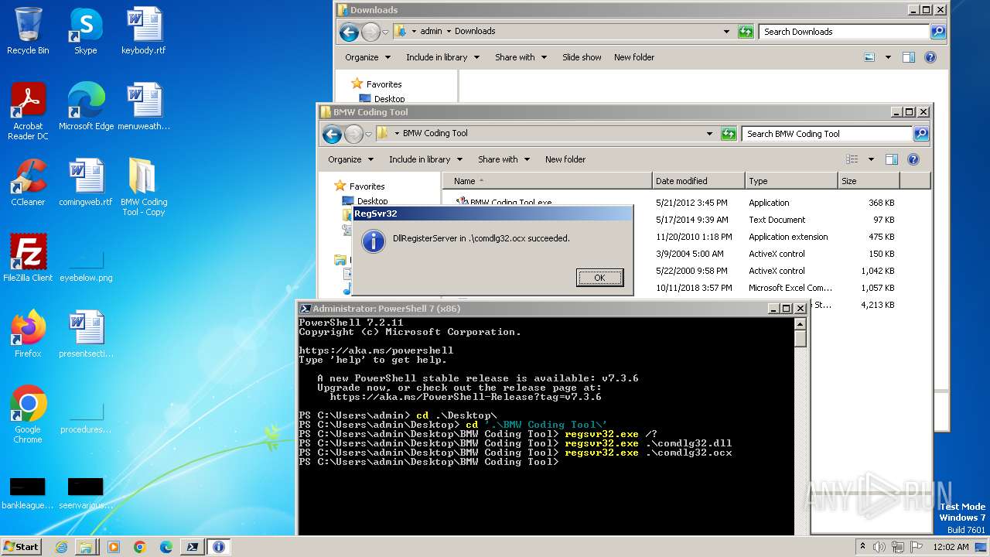Refresh the Downloads window

[x=746, y=32]
